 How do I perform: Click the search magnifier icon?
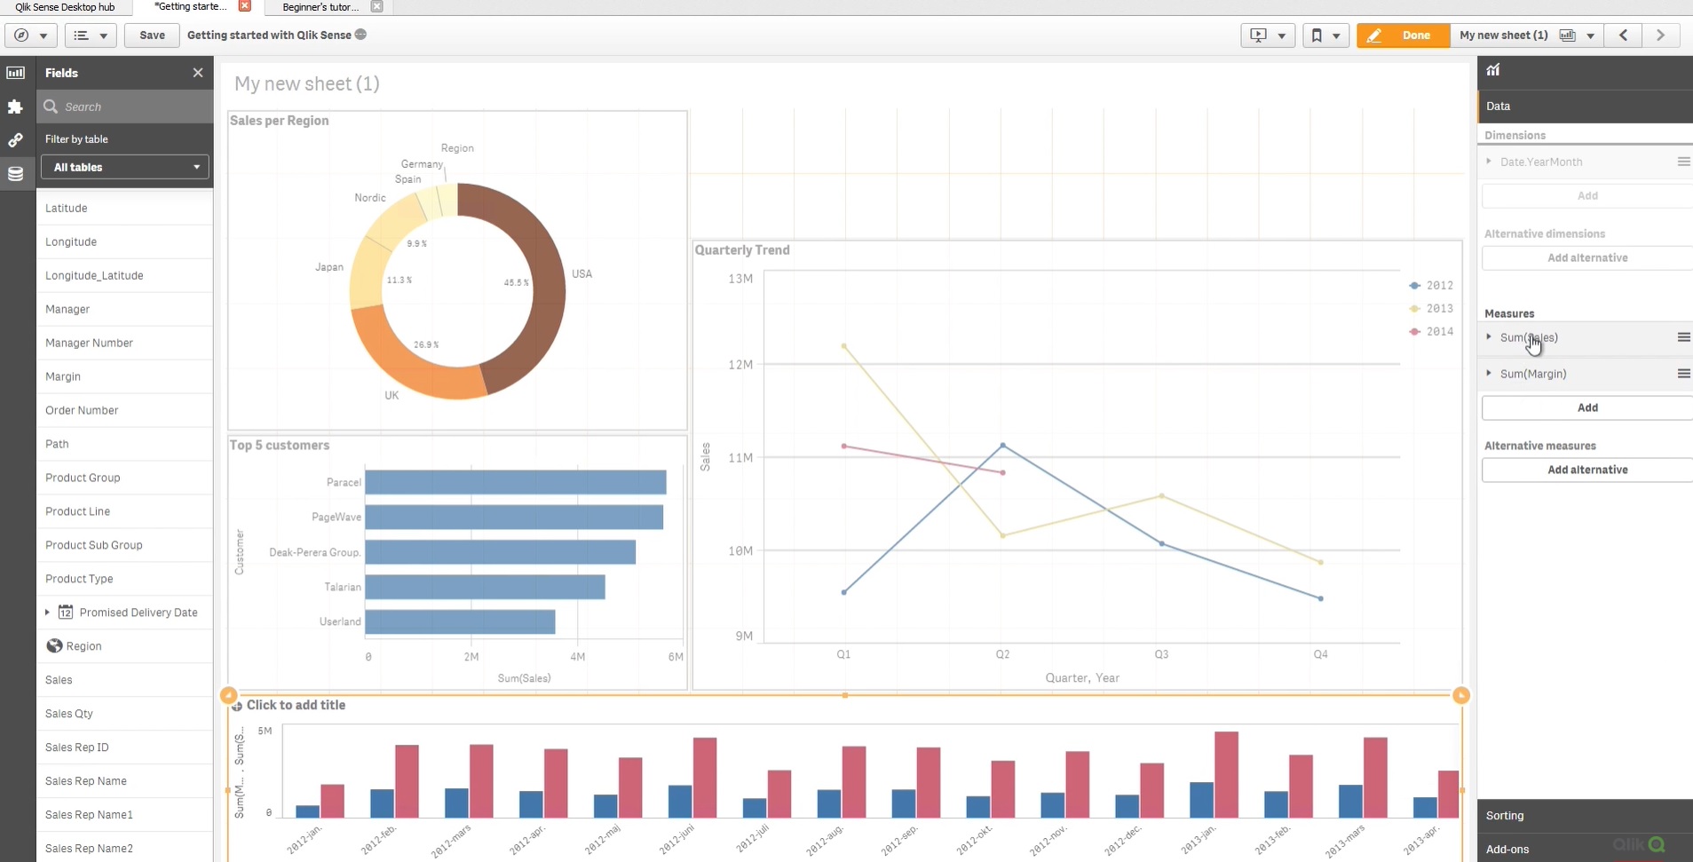tap(51, 107)
